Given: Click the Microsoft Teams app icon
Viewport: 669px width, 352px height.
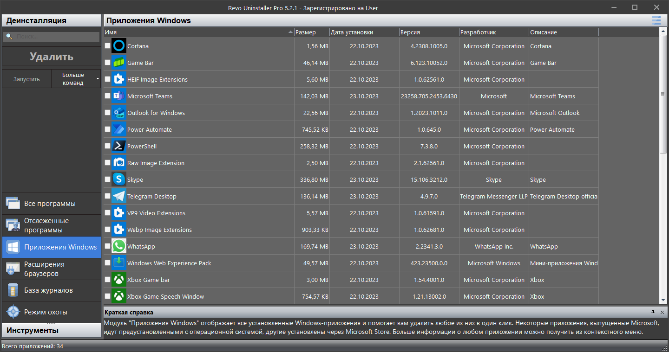Looking at the screenshot, I should click(119, 96).
